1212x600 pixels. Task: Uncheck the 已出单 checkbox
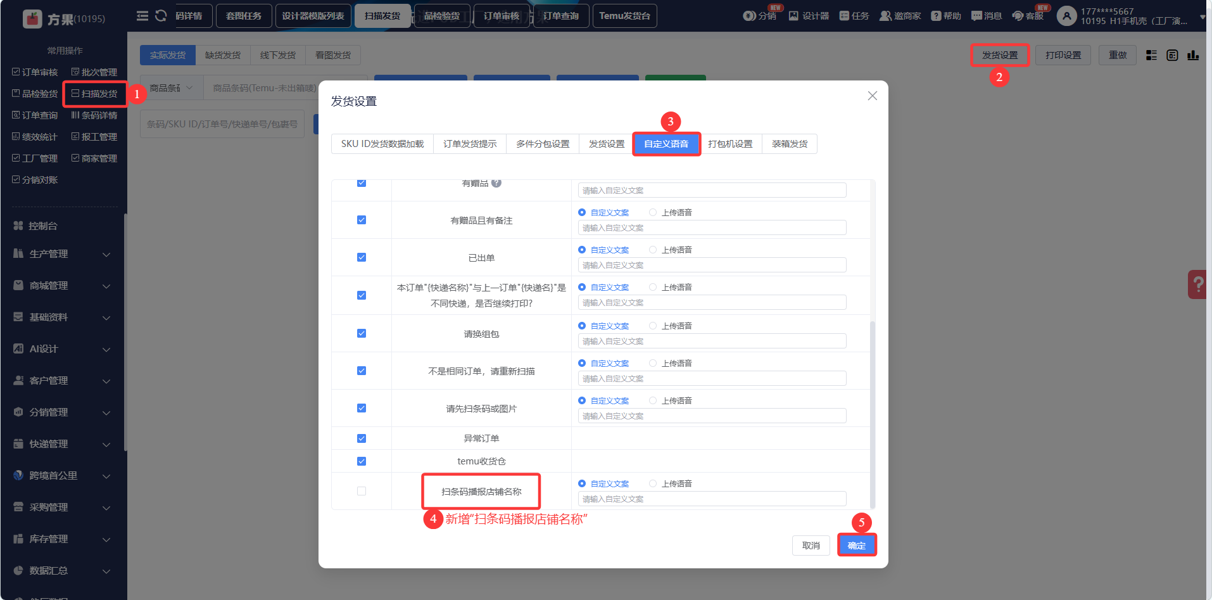362,257
